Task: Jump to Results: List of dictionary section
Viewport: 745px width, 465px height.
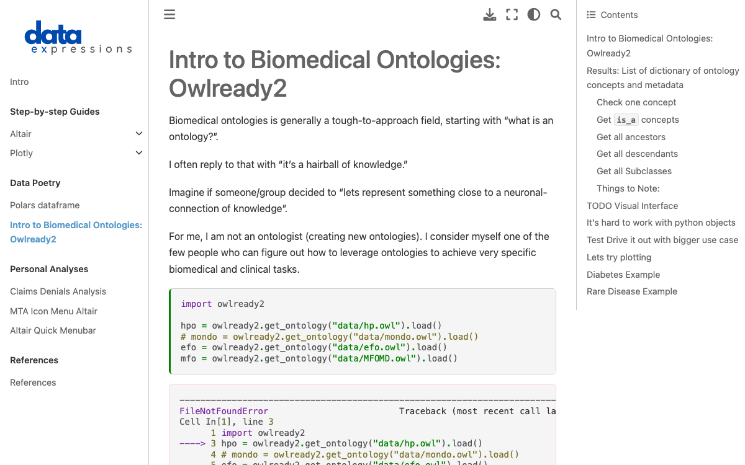Action: tap(663, 77)
